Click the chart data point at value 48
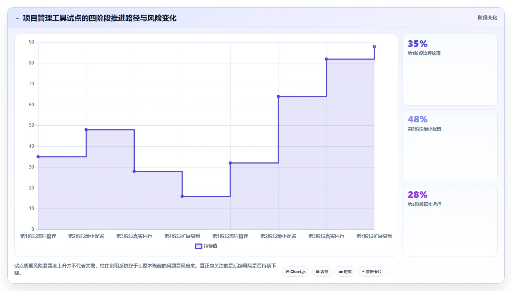512x291 pixels. (x=86, y=130)
